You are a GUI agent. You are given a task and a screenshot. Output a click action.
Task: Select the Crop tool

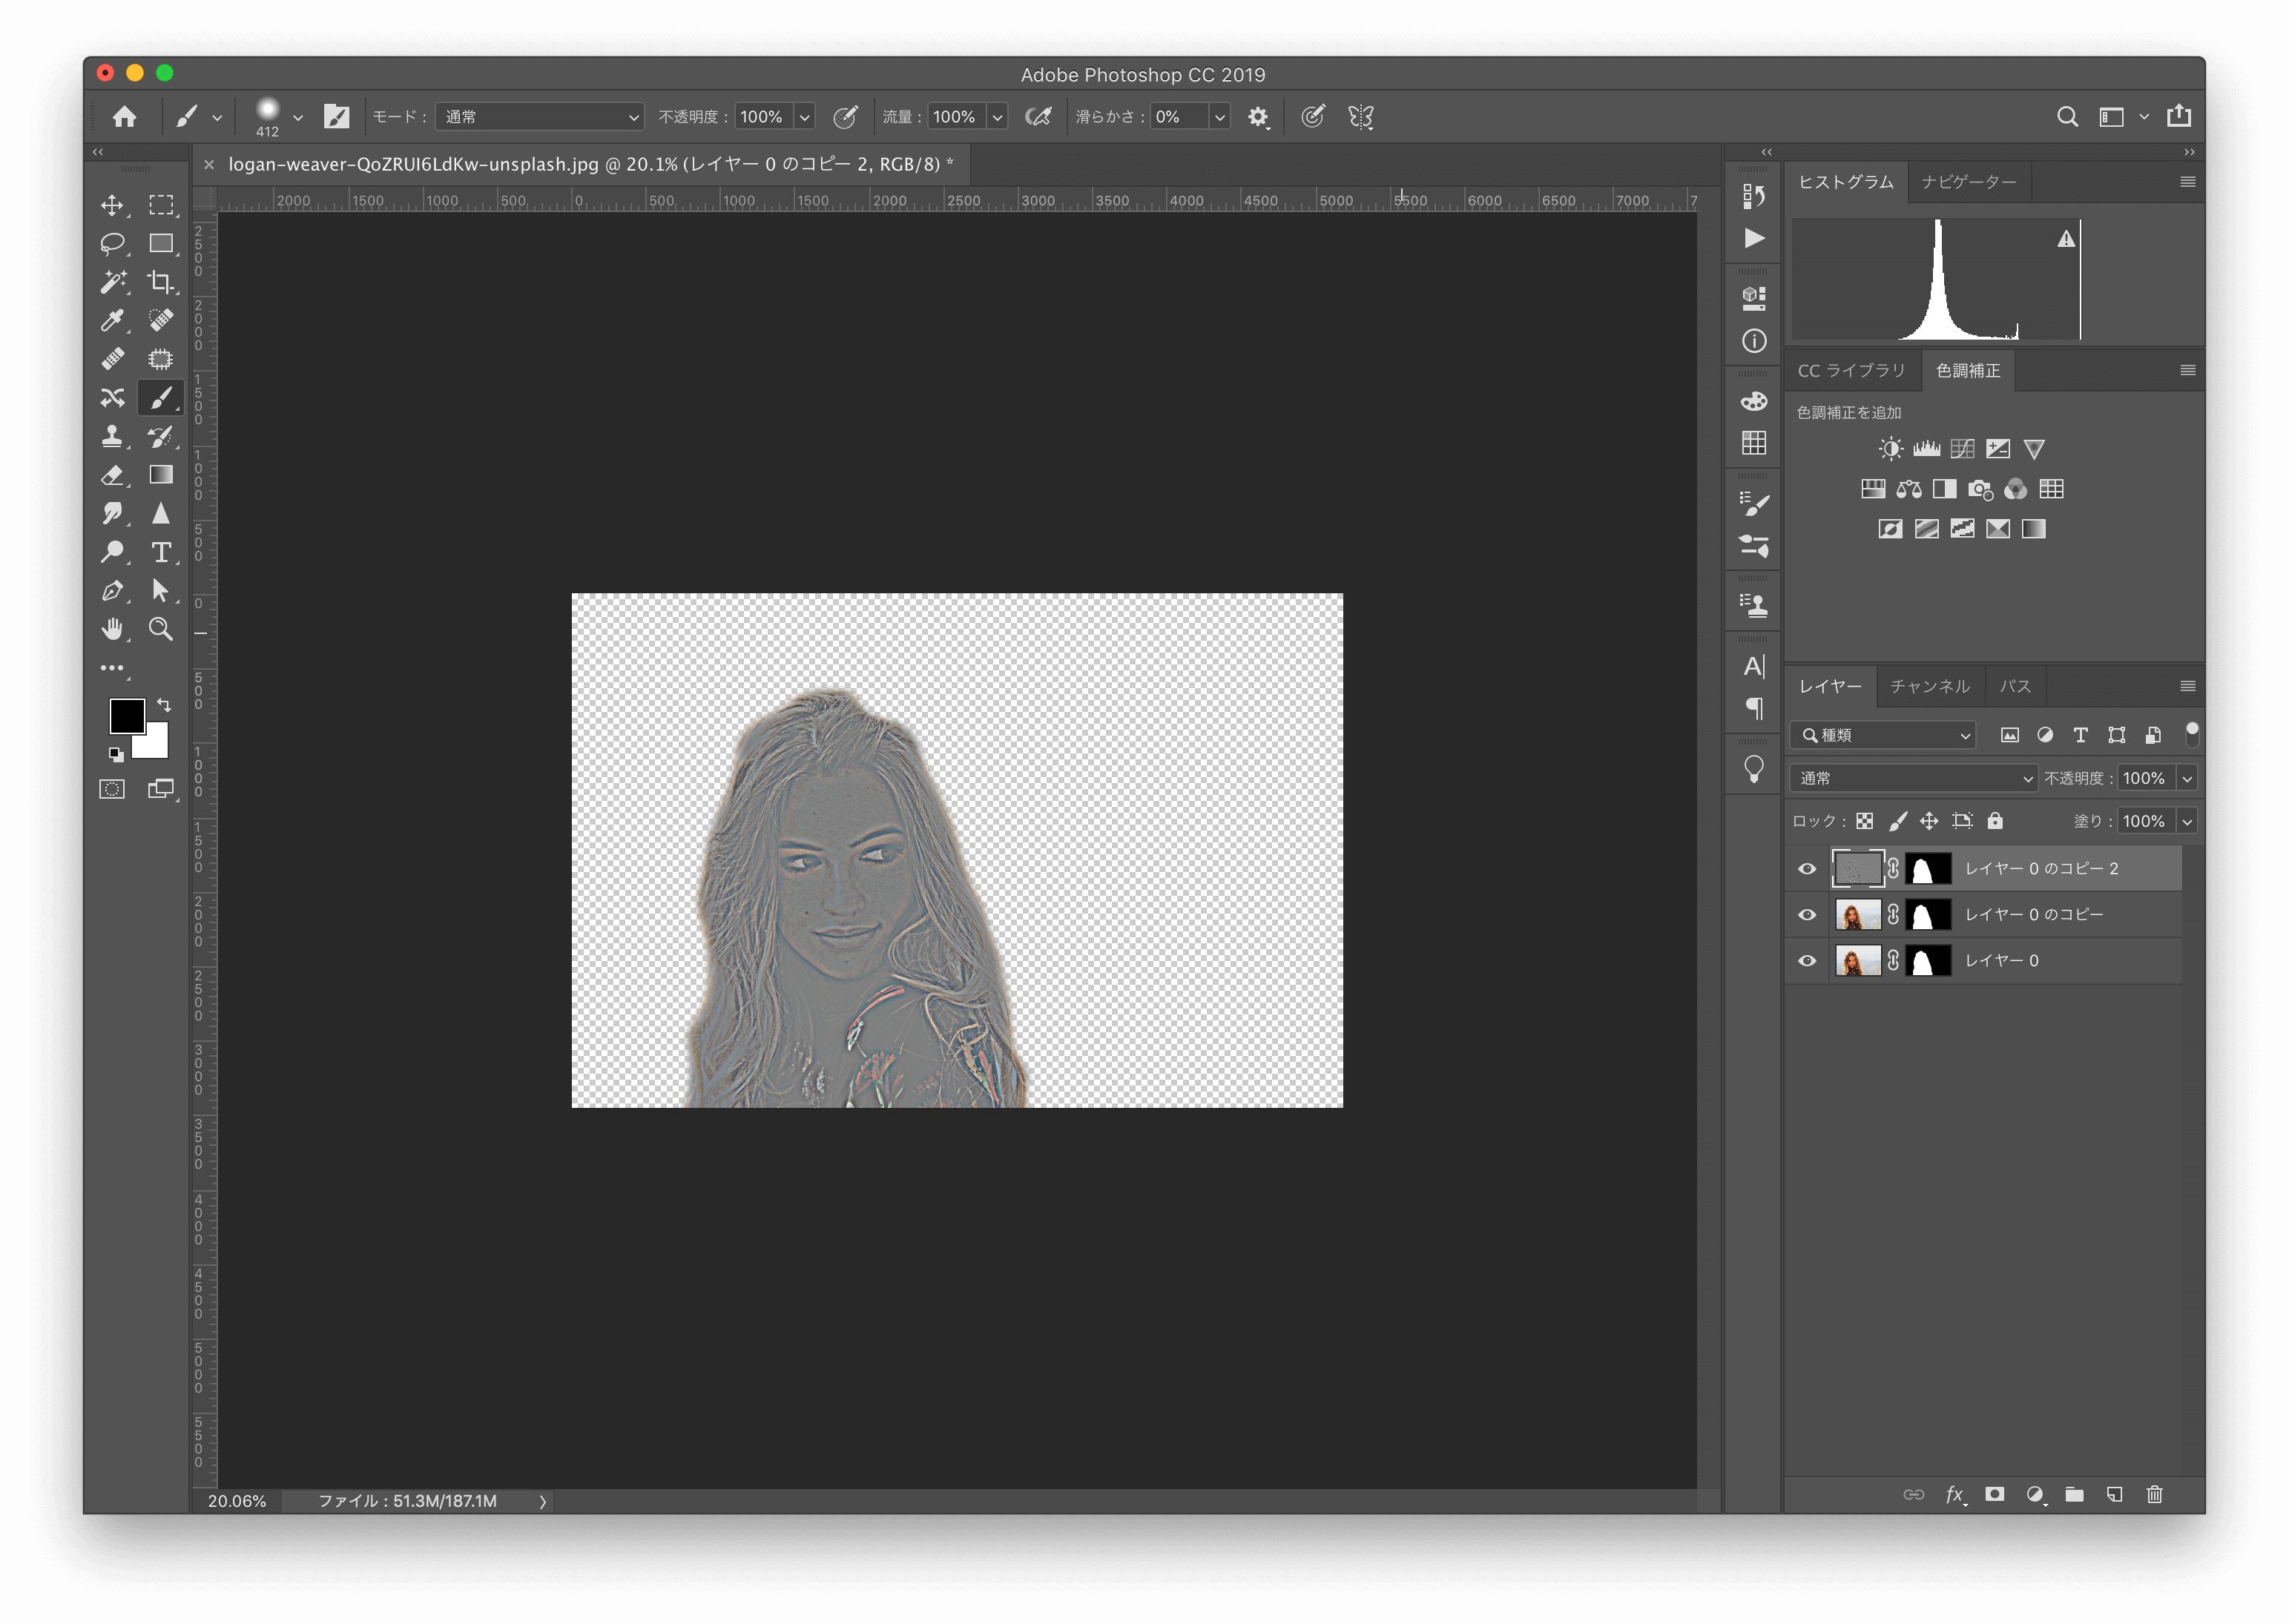[160, 282]
